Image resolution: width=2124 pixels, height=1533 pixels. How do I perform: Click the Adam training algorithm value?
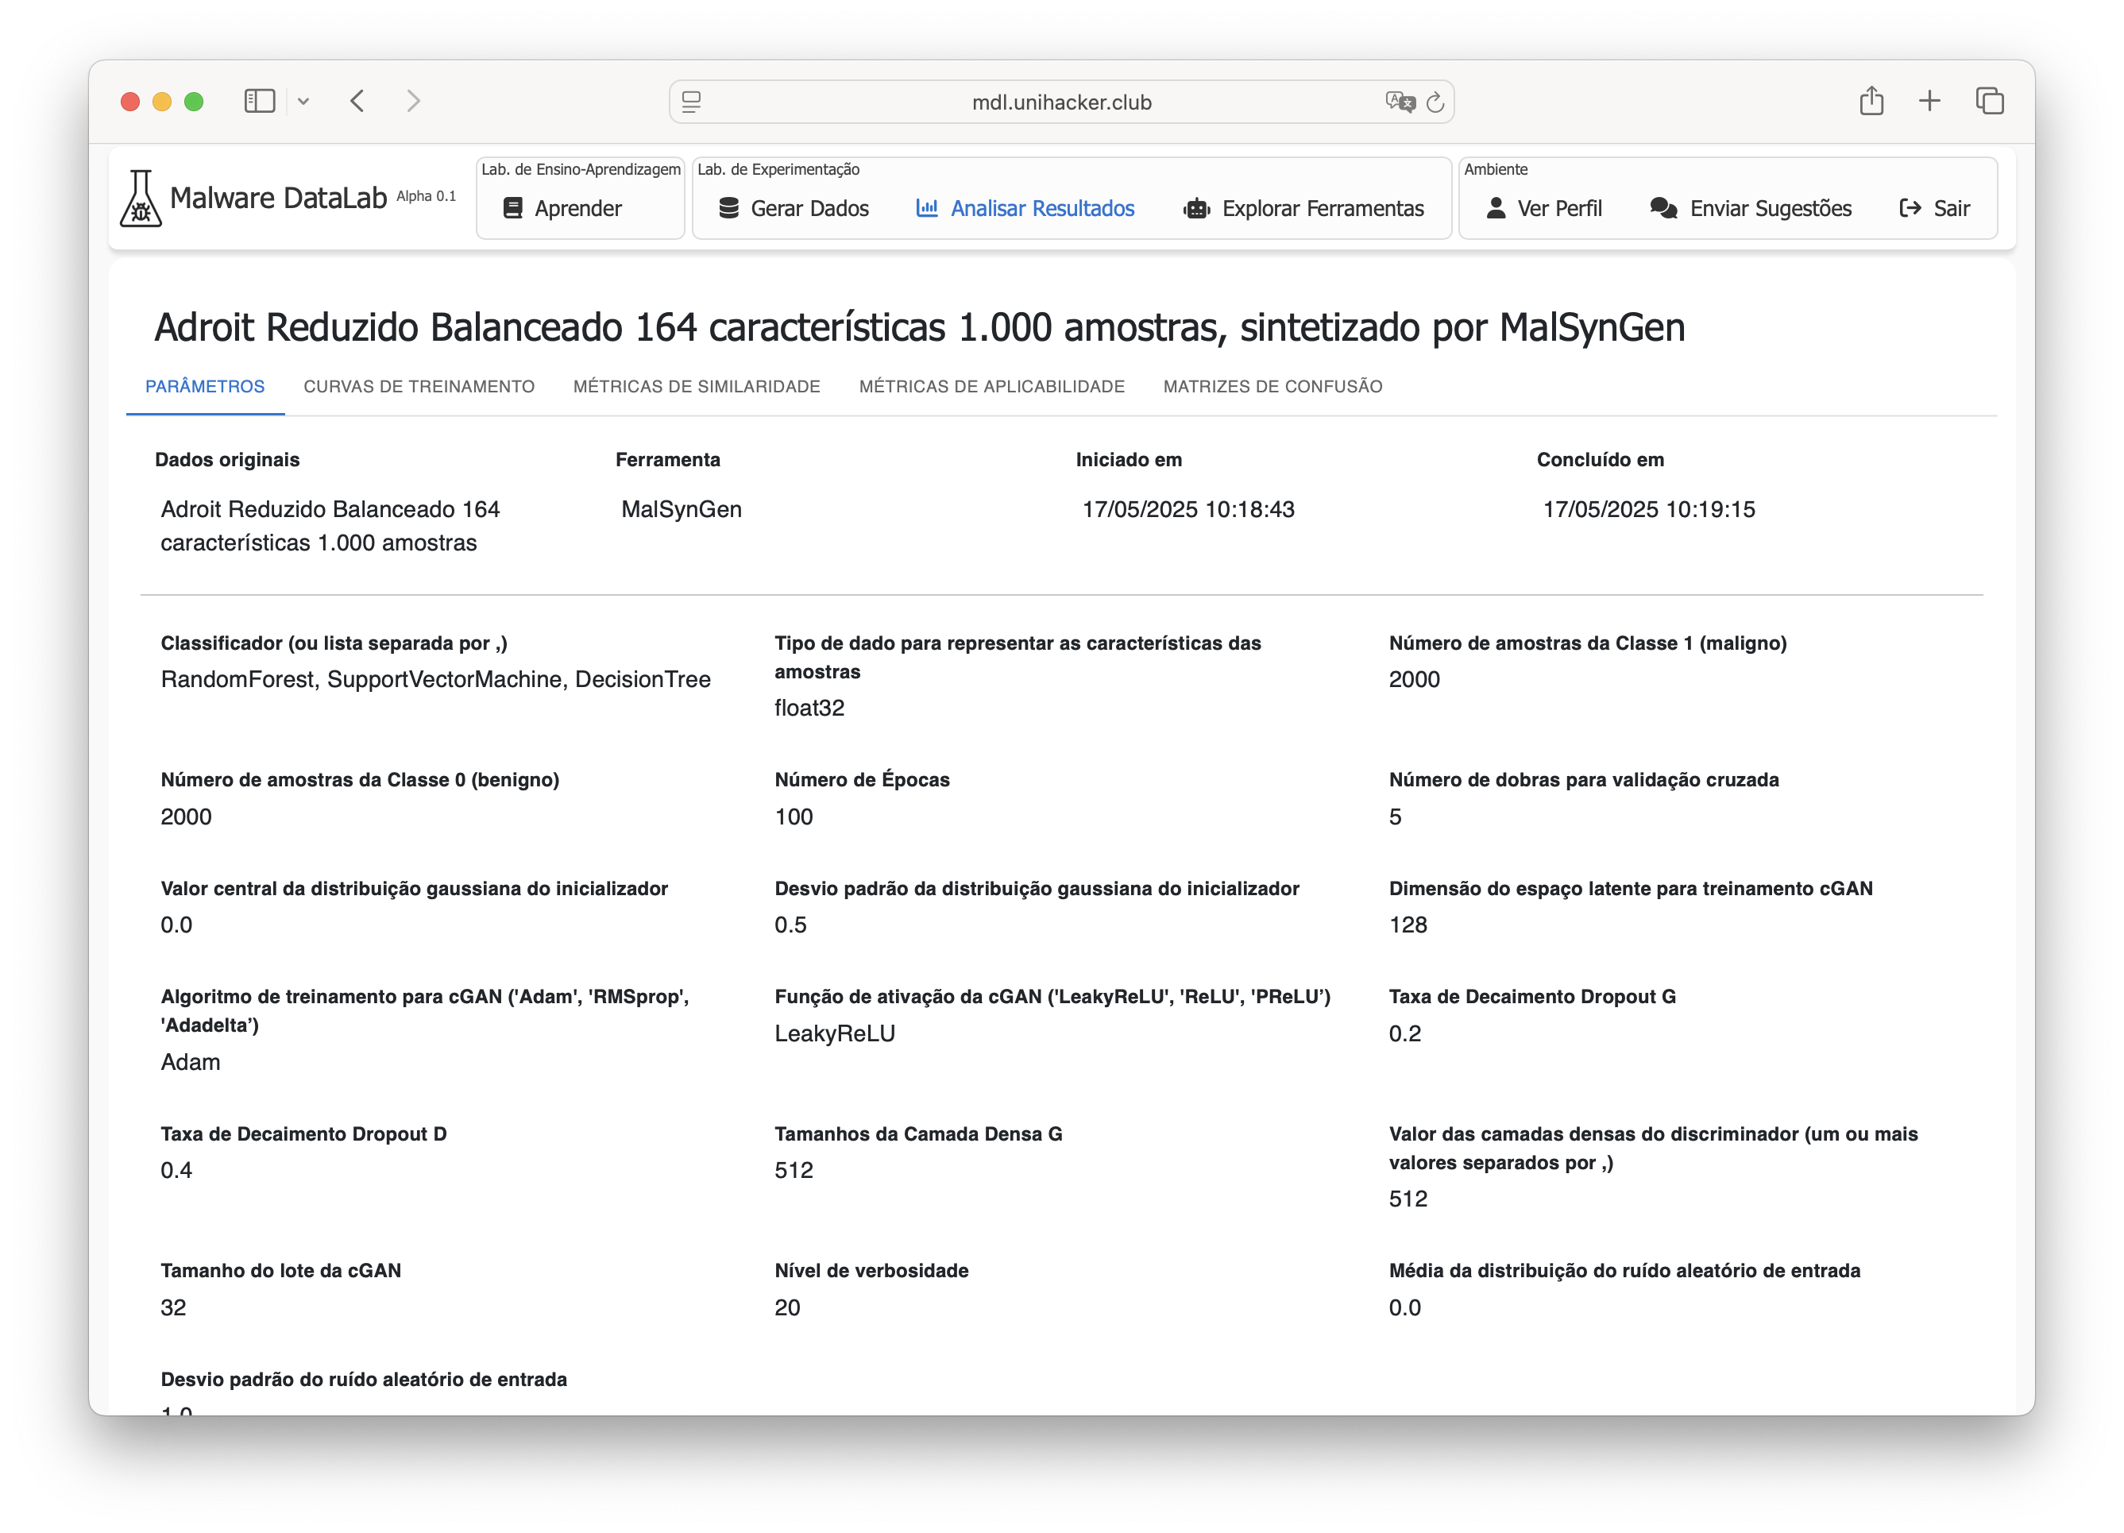click(x=190, y=1062)
